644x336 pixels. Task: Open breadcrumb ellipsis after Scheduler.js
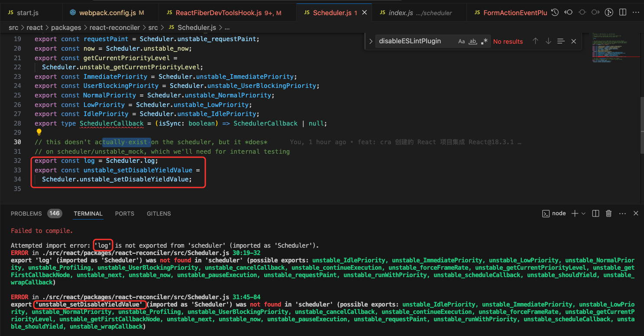click(227, 27)
